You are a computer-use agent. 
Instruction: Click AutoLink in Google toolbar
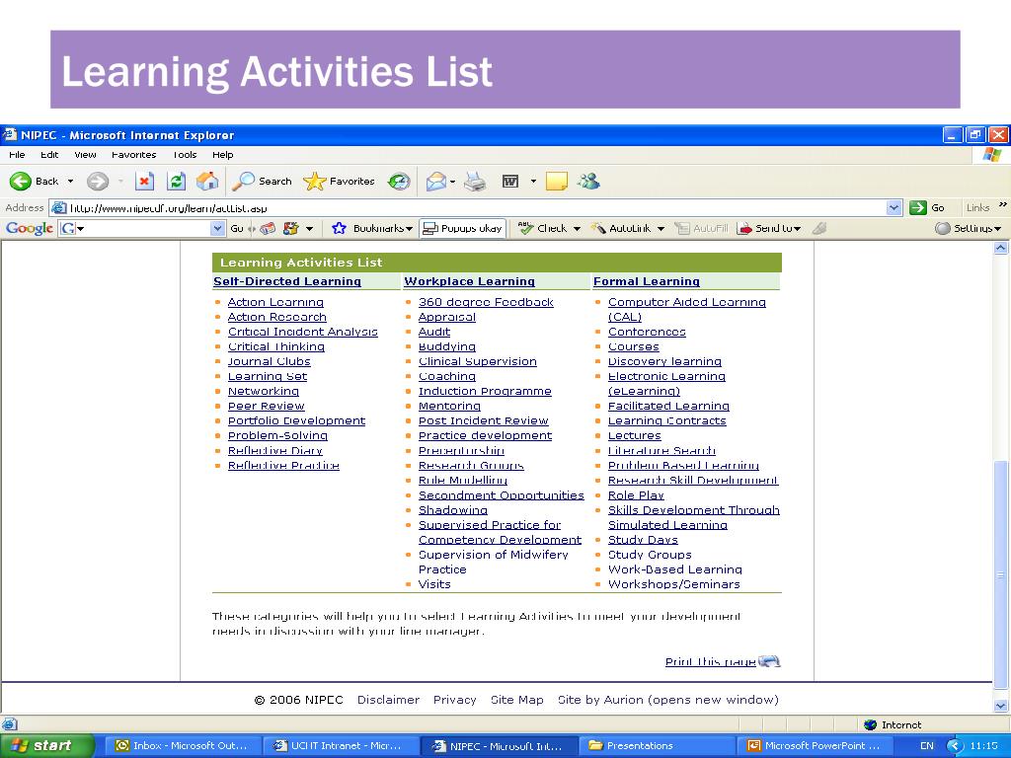pyautogui.click(x=622, y=228)
